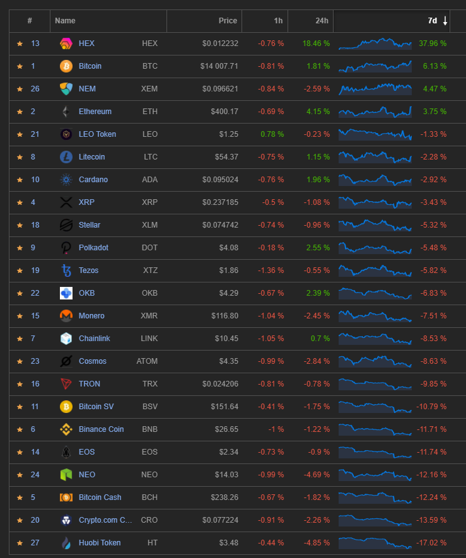Click Tezos price $1.86
Image resolution: width=466 pixels, height=558 pixels.
(228, 270)
